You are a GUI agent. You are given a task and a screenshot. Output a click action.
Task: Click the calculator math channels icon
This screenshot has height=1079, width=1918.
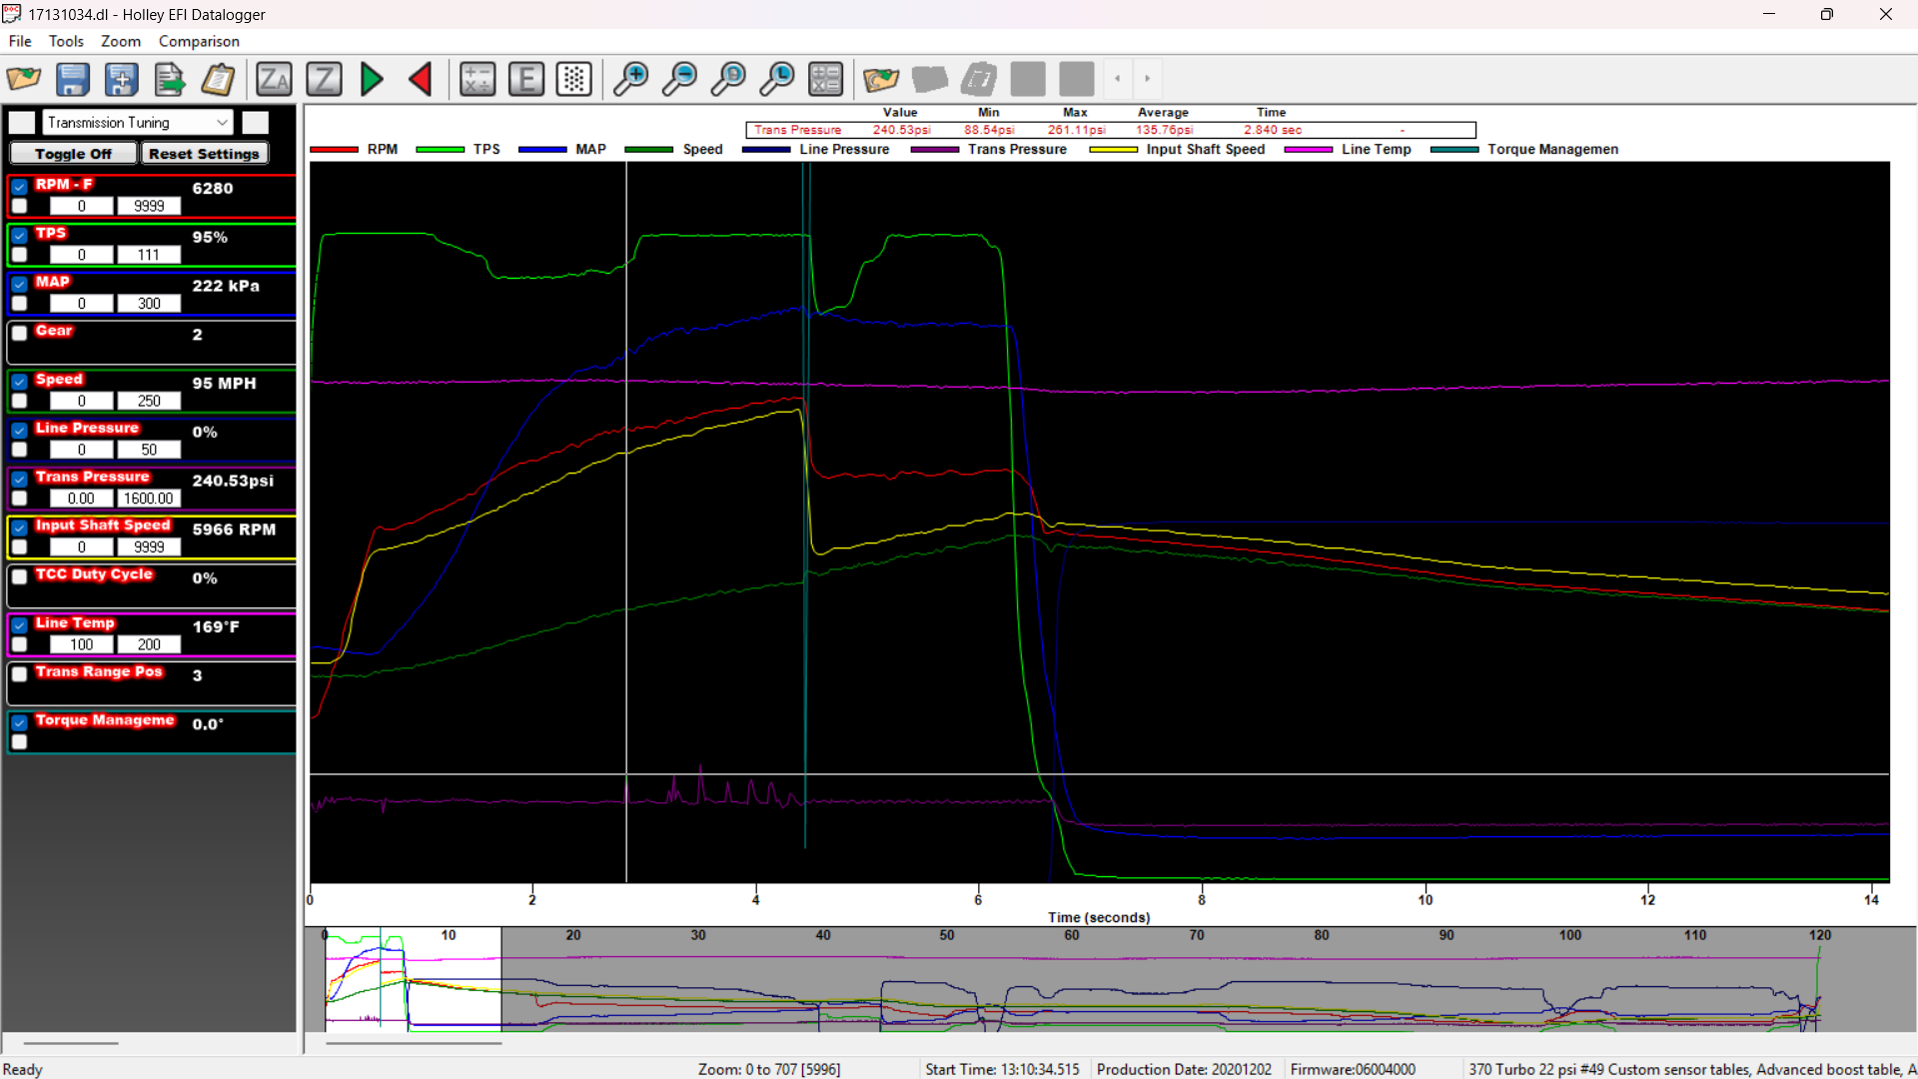click(478, 79)
